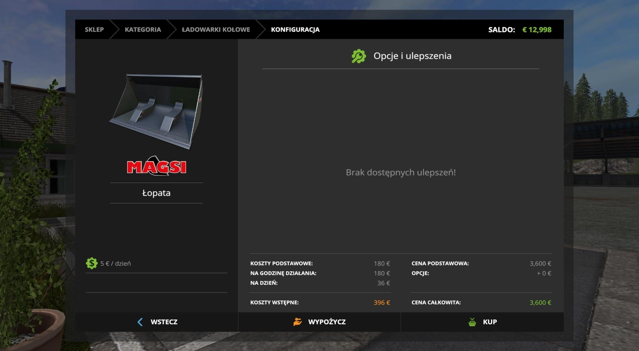Rent the item with WYPOŻYCZ
The width and height of the screenshot is (639, 351).
point(319,322)
